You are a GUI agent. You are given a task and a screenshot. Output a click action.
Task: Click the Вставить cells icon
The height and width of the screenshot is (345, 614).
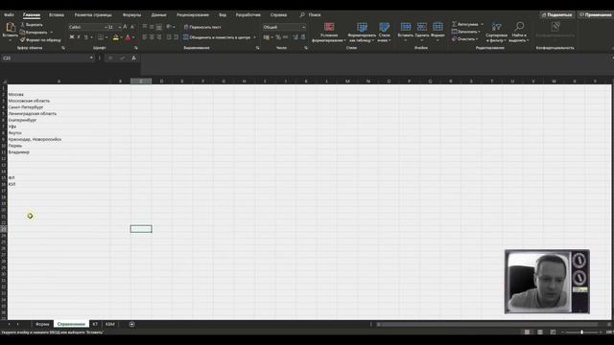coord(406,27)
